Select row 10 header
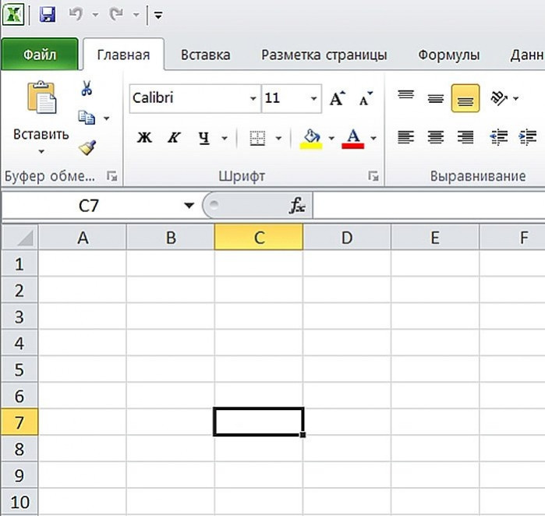This screenshot has width=545, height=516. 19,502
